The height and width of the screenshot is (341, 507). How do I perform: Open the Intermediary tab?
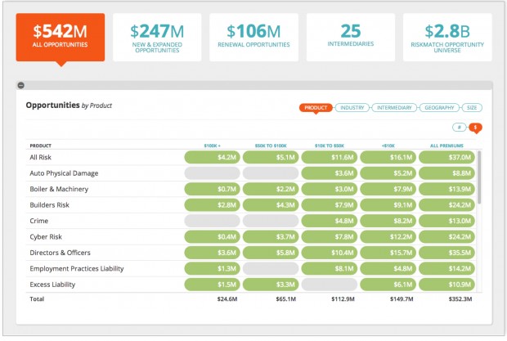coord(395,108)
